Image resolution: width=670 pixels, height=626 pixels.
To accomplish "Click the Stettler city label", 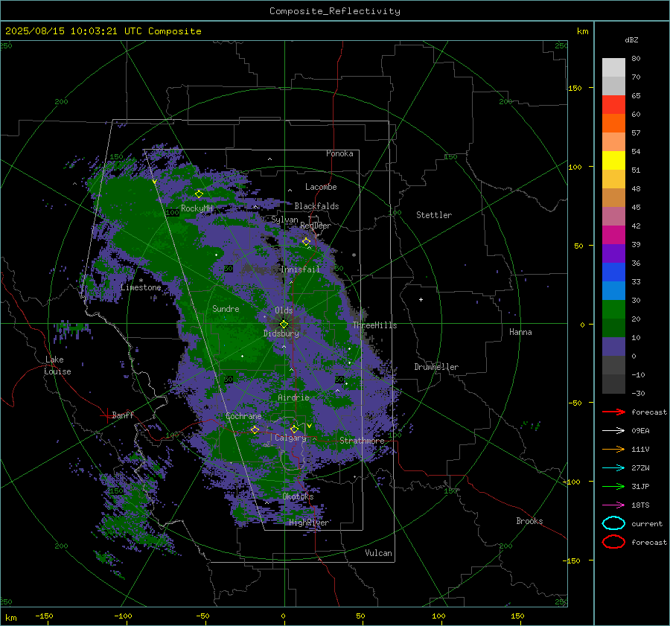I will tap(434, 215).
